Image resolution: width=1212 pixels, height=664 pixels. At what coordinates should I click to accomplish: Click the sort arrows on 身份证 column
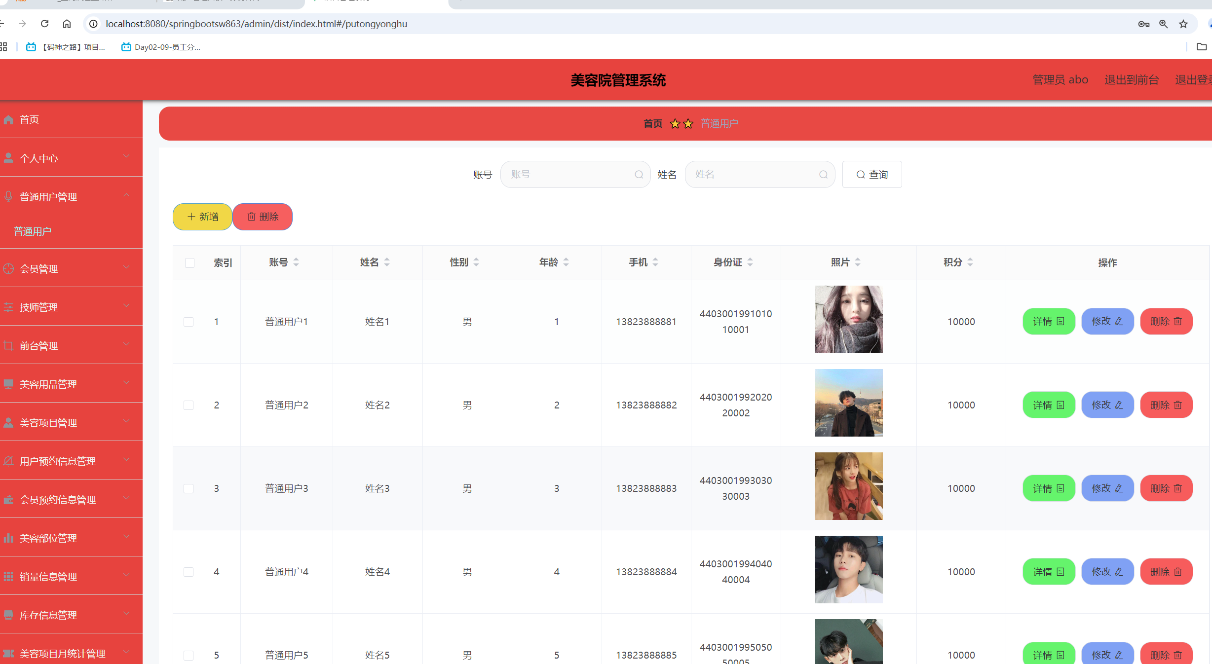pyautogui.click(x=750, y=262)
